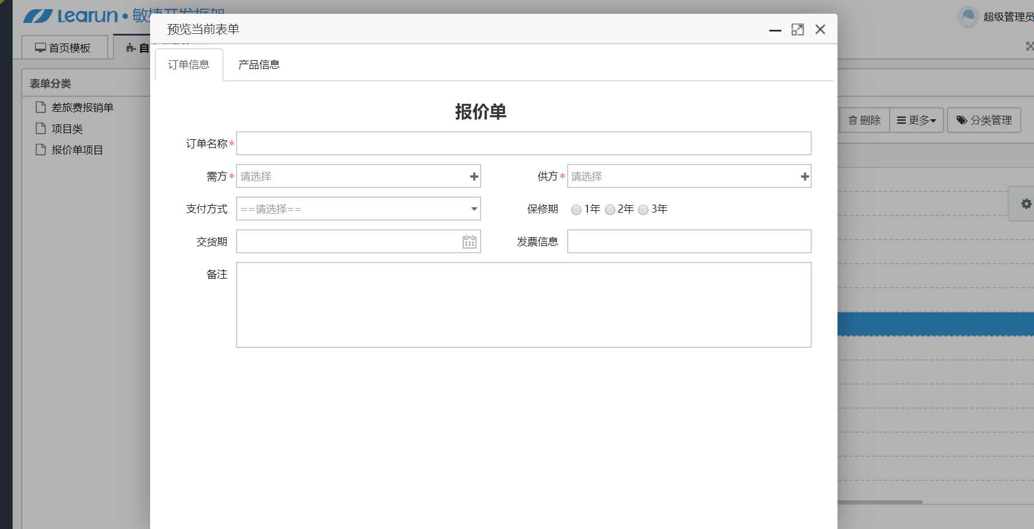Click the gear settings icon at right edge
This screenshot has height=529, width=1034.
1025,203
